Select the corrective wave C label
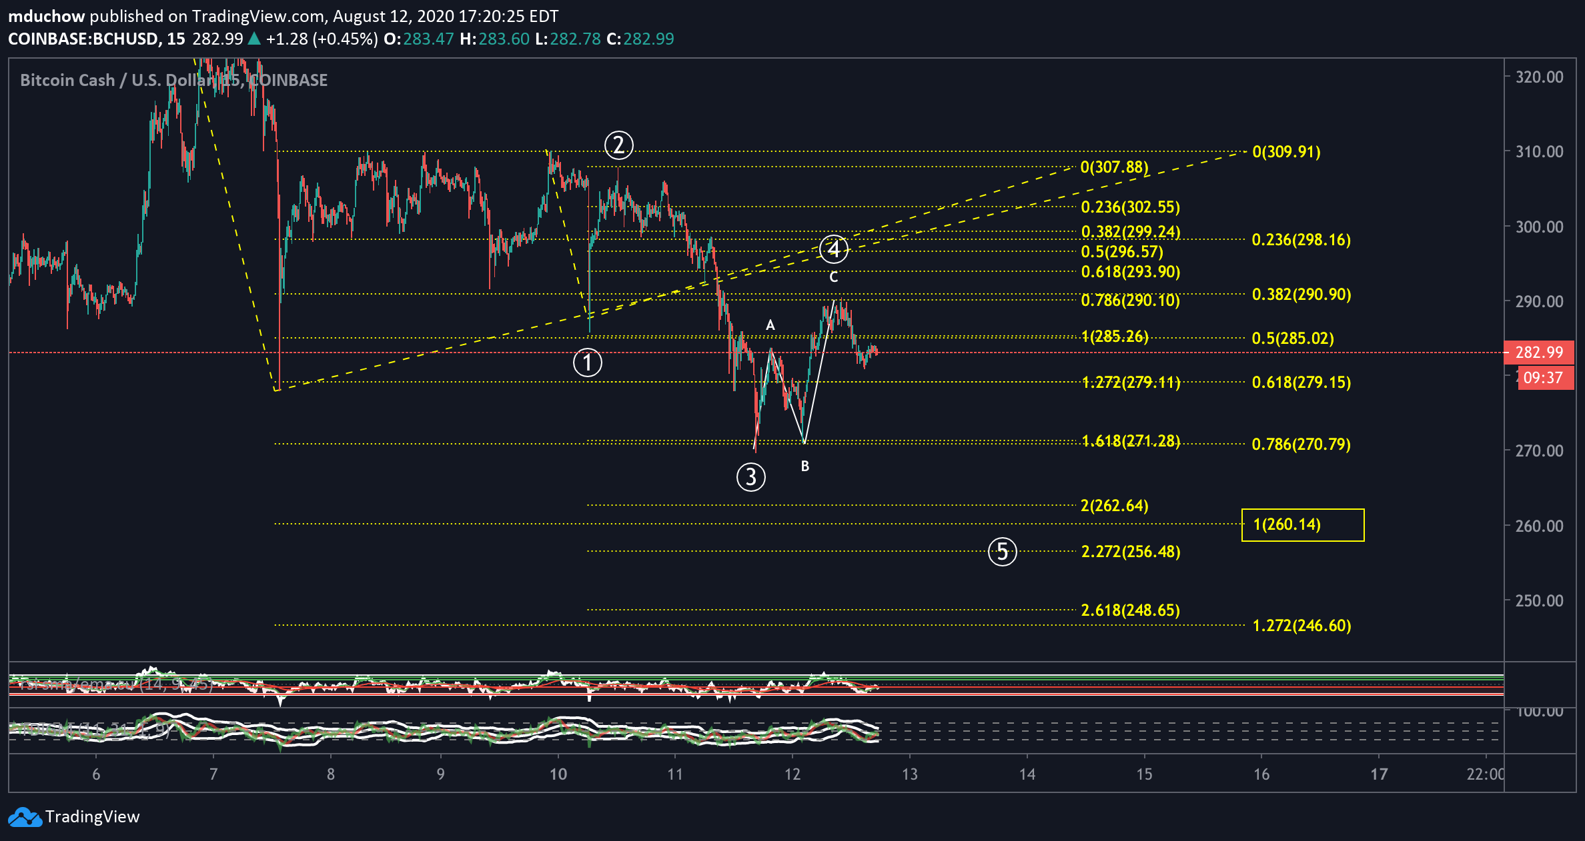The width and height of the screenshot is (1585, 841). [834, 277]
